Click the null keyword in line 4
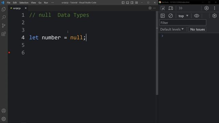Screen dimensions: 219x123 76,38
